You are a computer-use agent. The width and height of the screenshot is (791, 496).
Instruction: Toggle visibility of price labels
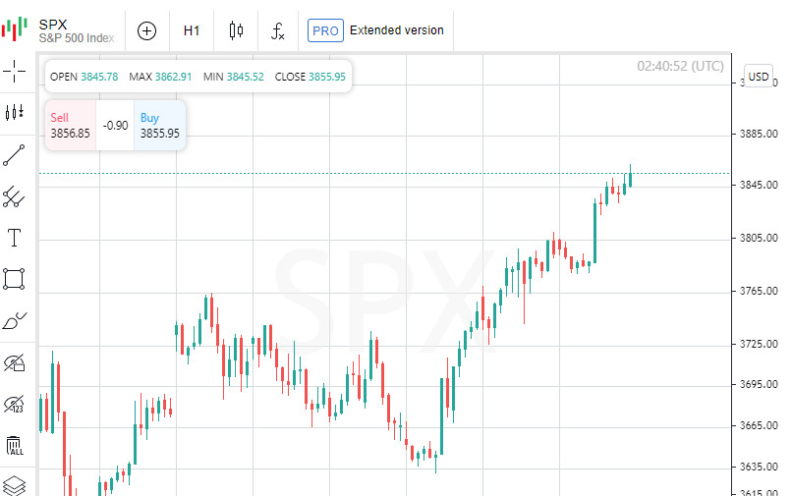[x=14, y=404]
